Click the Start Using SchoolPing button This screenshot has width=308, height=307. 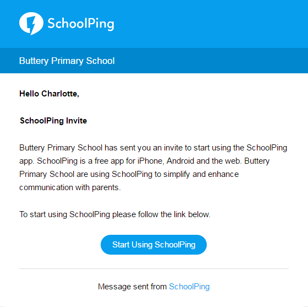(x=153, y=245)
